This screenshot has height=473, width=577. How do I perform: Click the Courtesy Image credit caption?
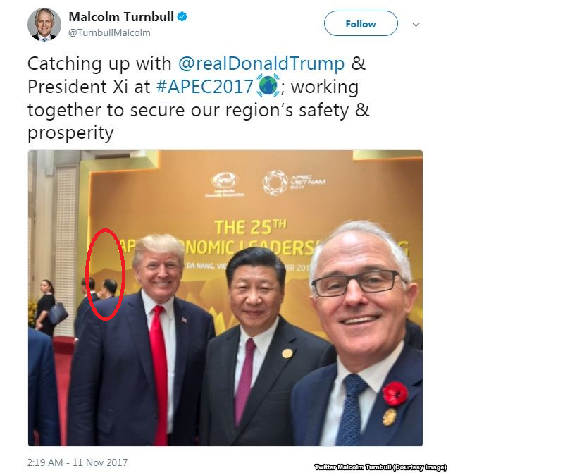pyautogui.click(x=380, y=467)
